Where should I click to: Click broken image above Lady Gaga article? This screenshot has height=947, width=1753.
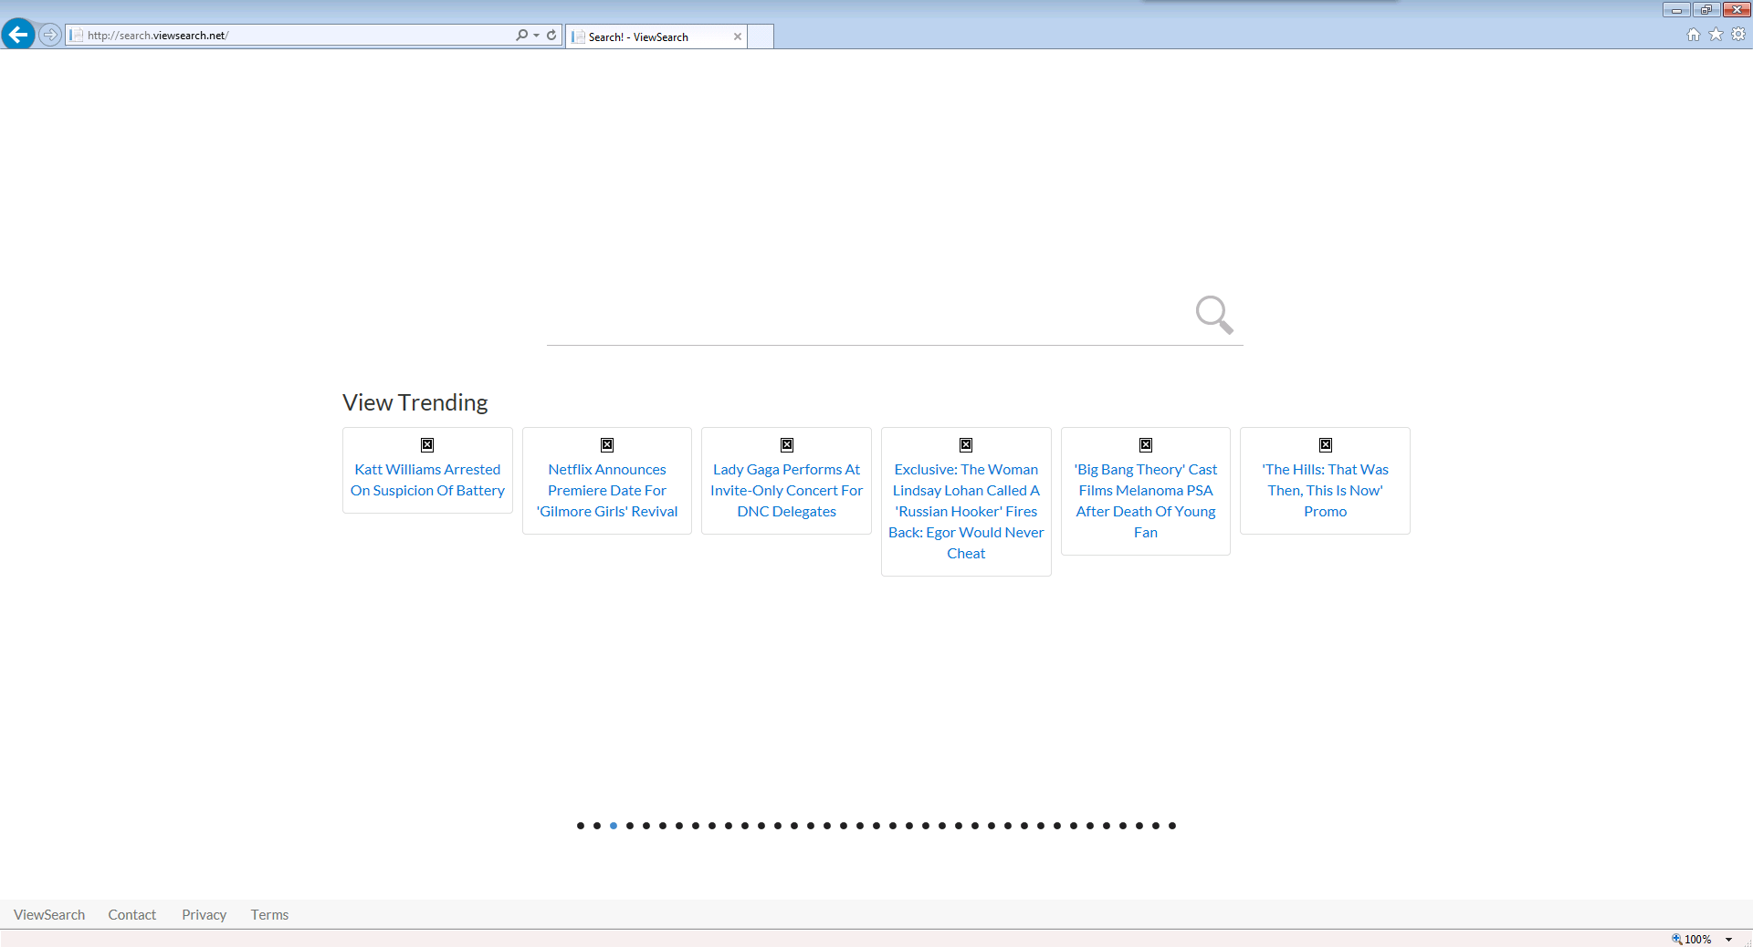(x=787, y=445)
